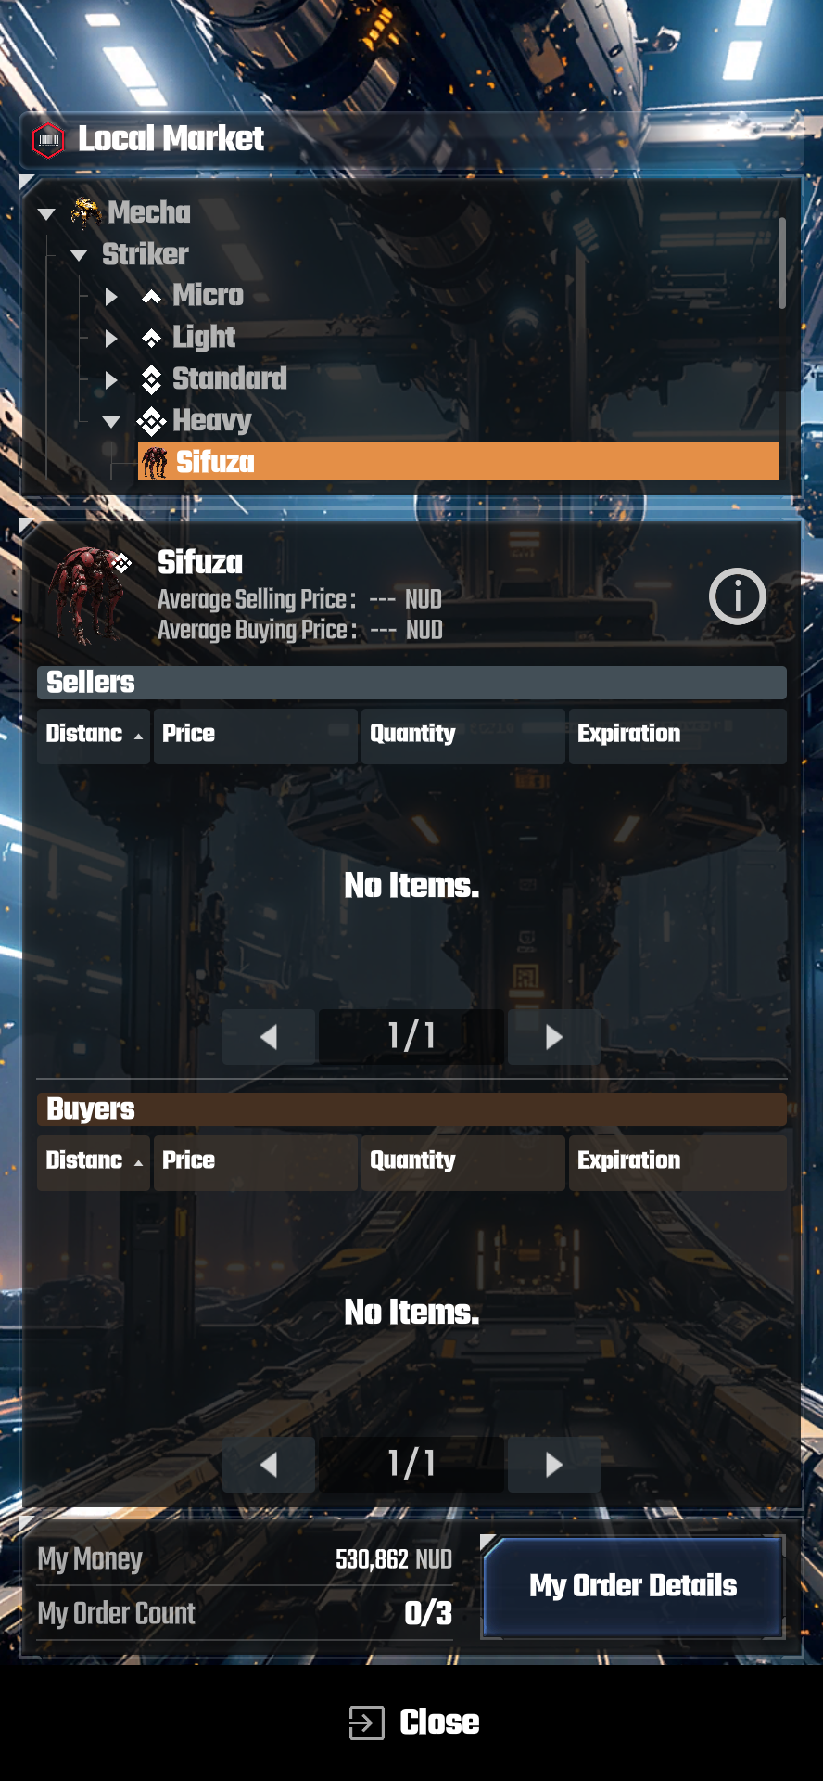The width and height of the screenshot is (823, 1781).
Task: Click the Standard class icon
Action: pyautogui.click(x=151, y=378)
